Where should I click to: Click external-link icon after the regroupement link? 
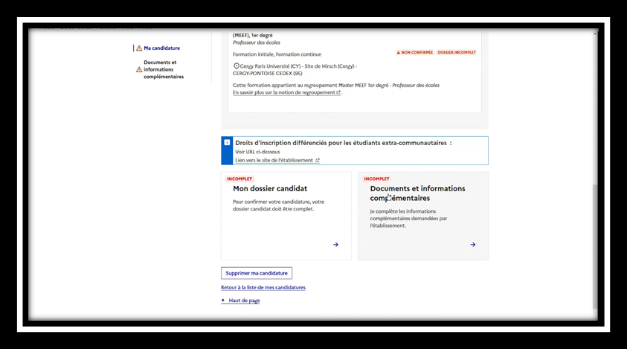[x=338, y=93]
